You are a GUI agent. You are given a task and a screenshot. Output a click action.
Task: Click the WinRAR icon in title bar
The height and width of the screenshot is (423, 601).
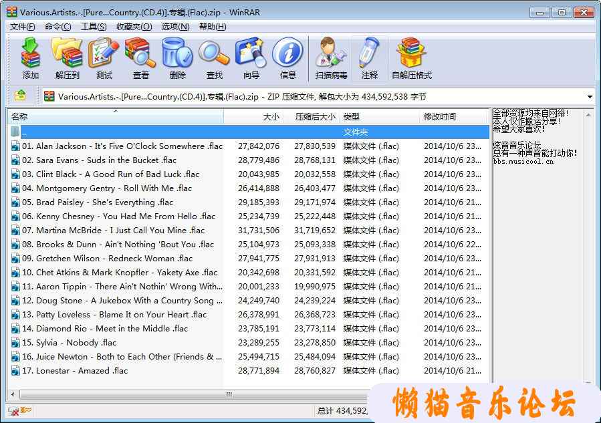tap(12, 12)
